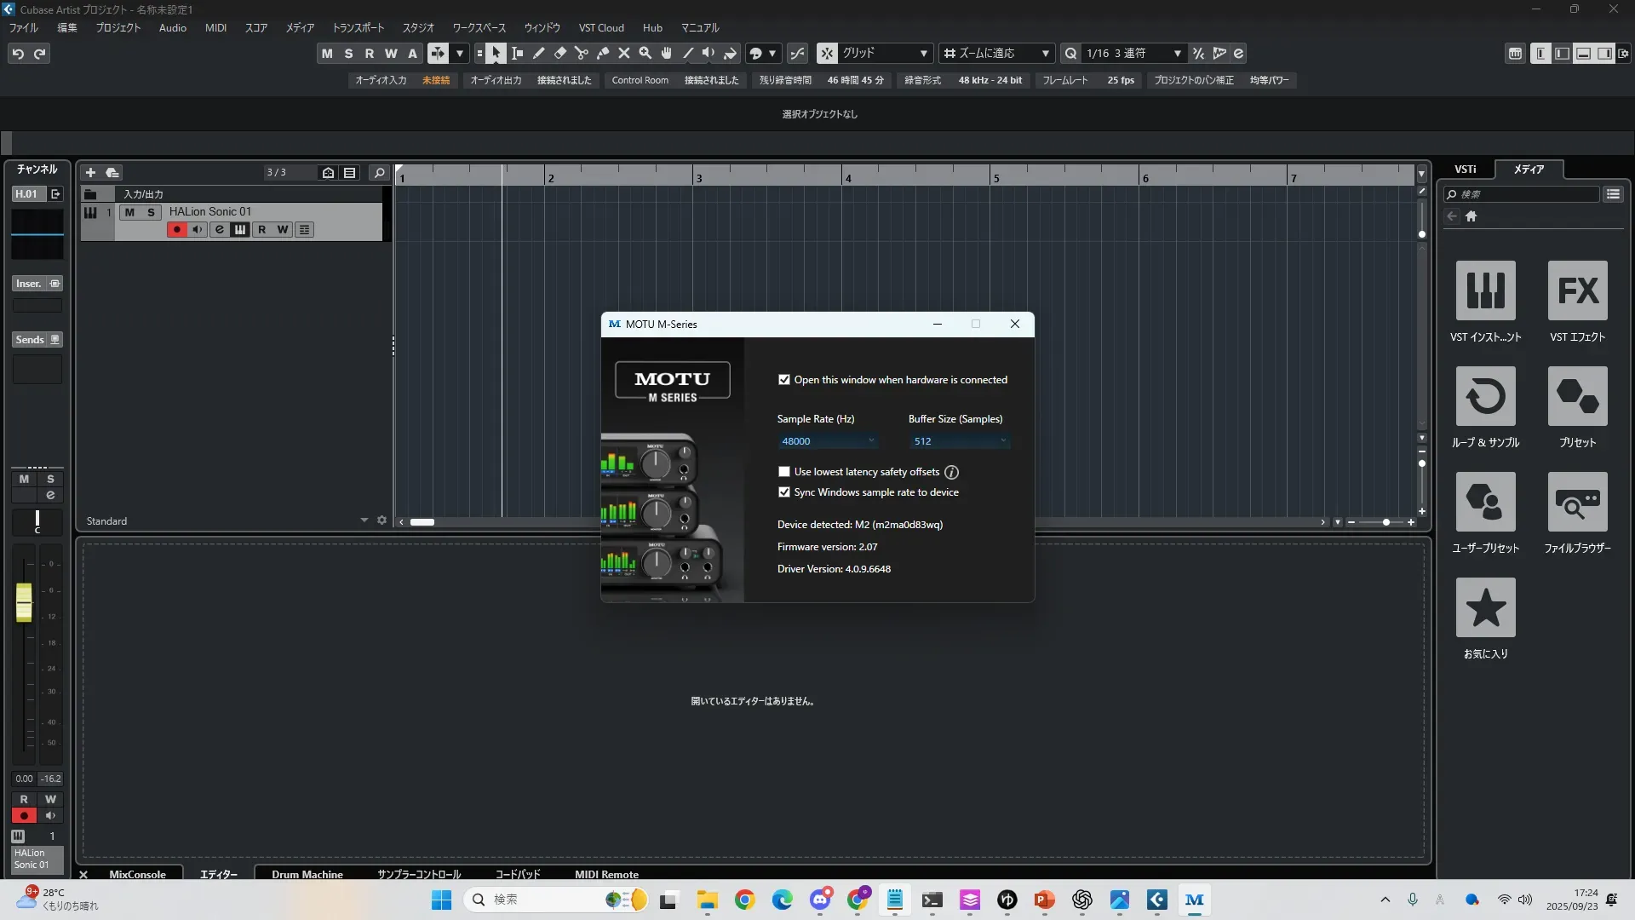Select the Draw pencil tool
Screen dimensions: 1635x920
pos(538,54)
